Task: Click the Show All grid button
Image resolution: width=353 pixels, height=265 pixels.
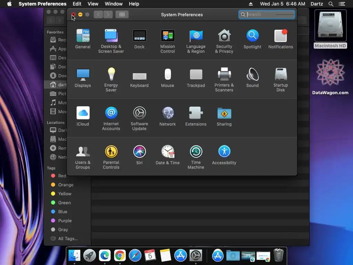Action: coord(122,14)
